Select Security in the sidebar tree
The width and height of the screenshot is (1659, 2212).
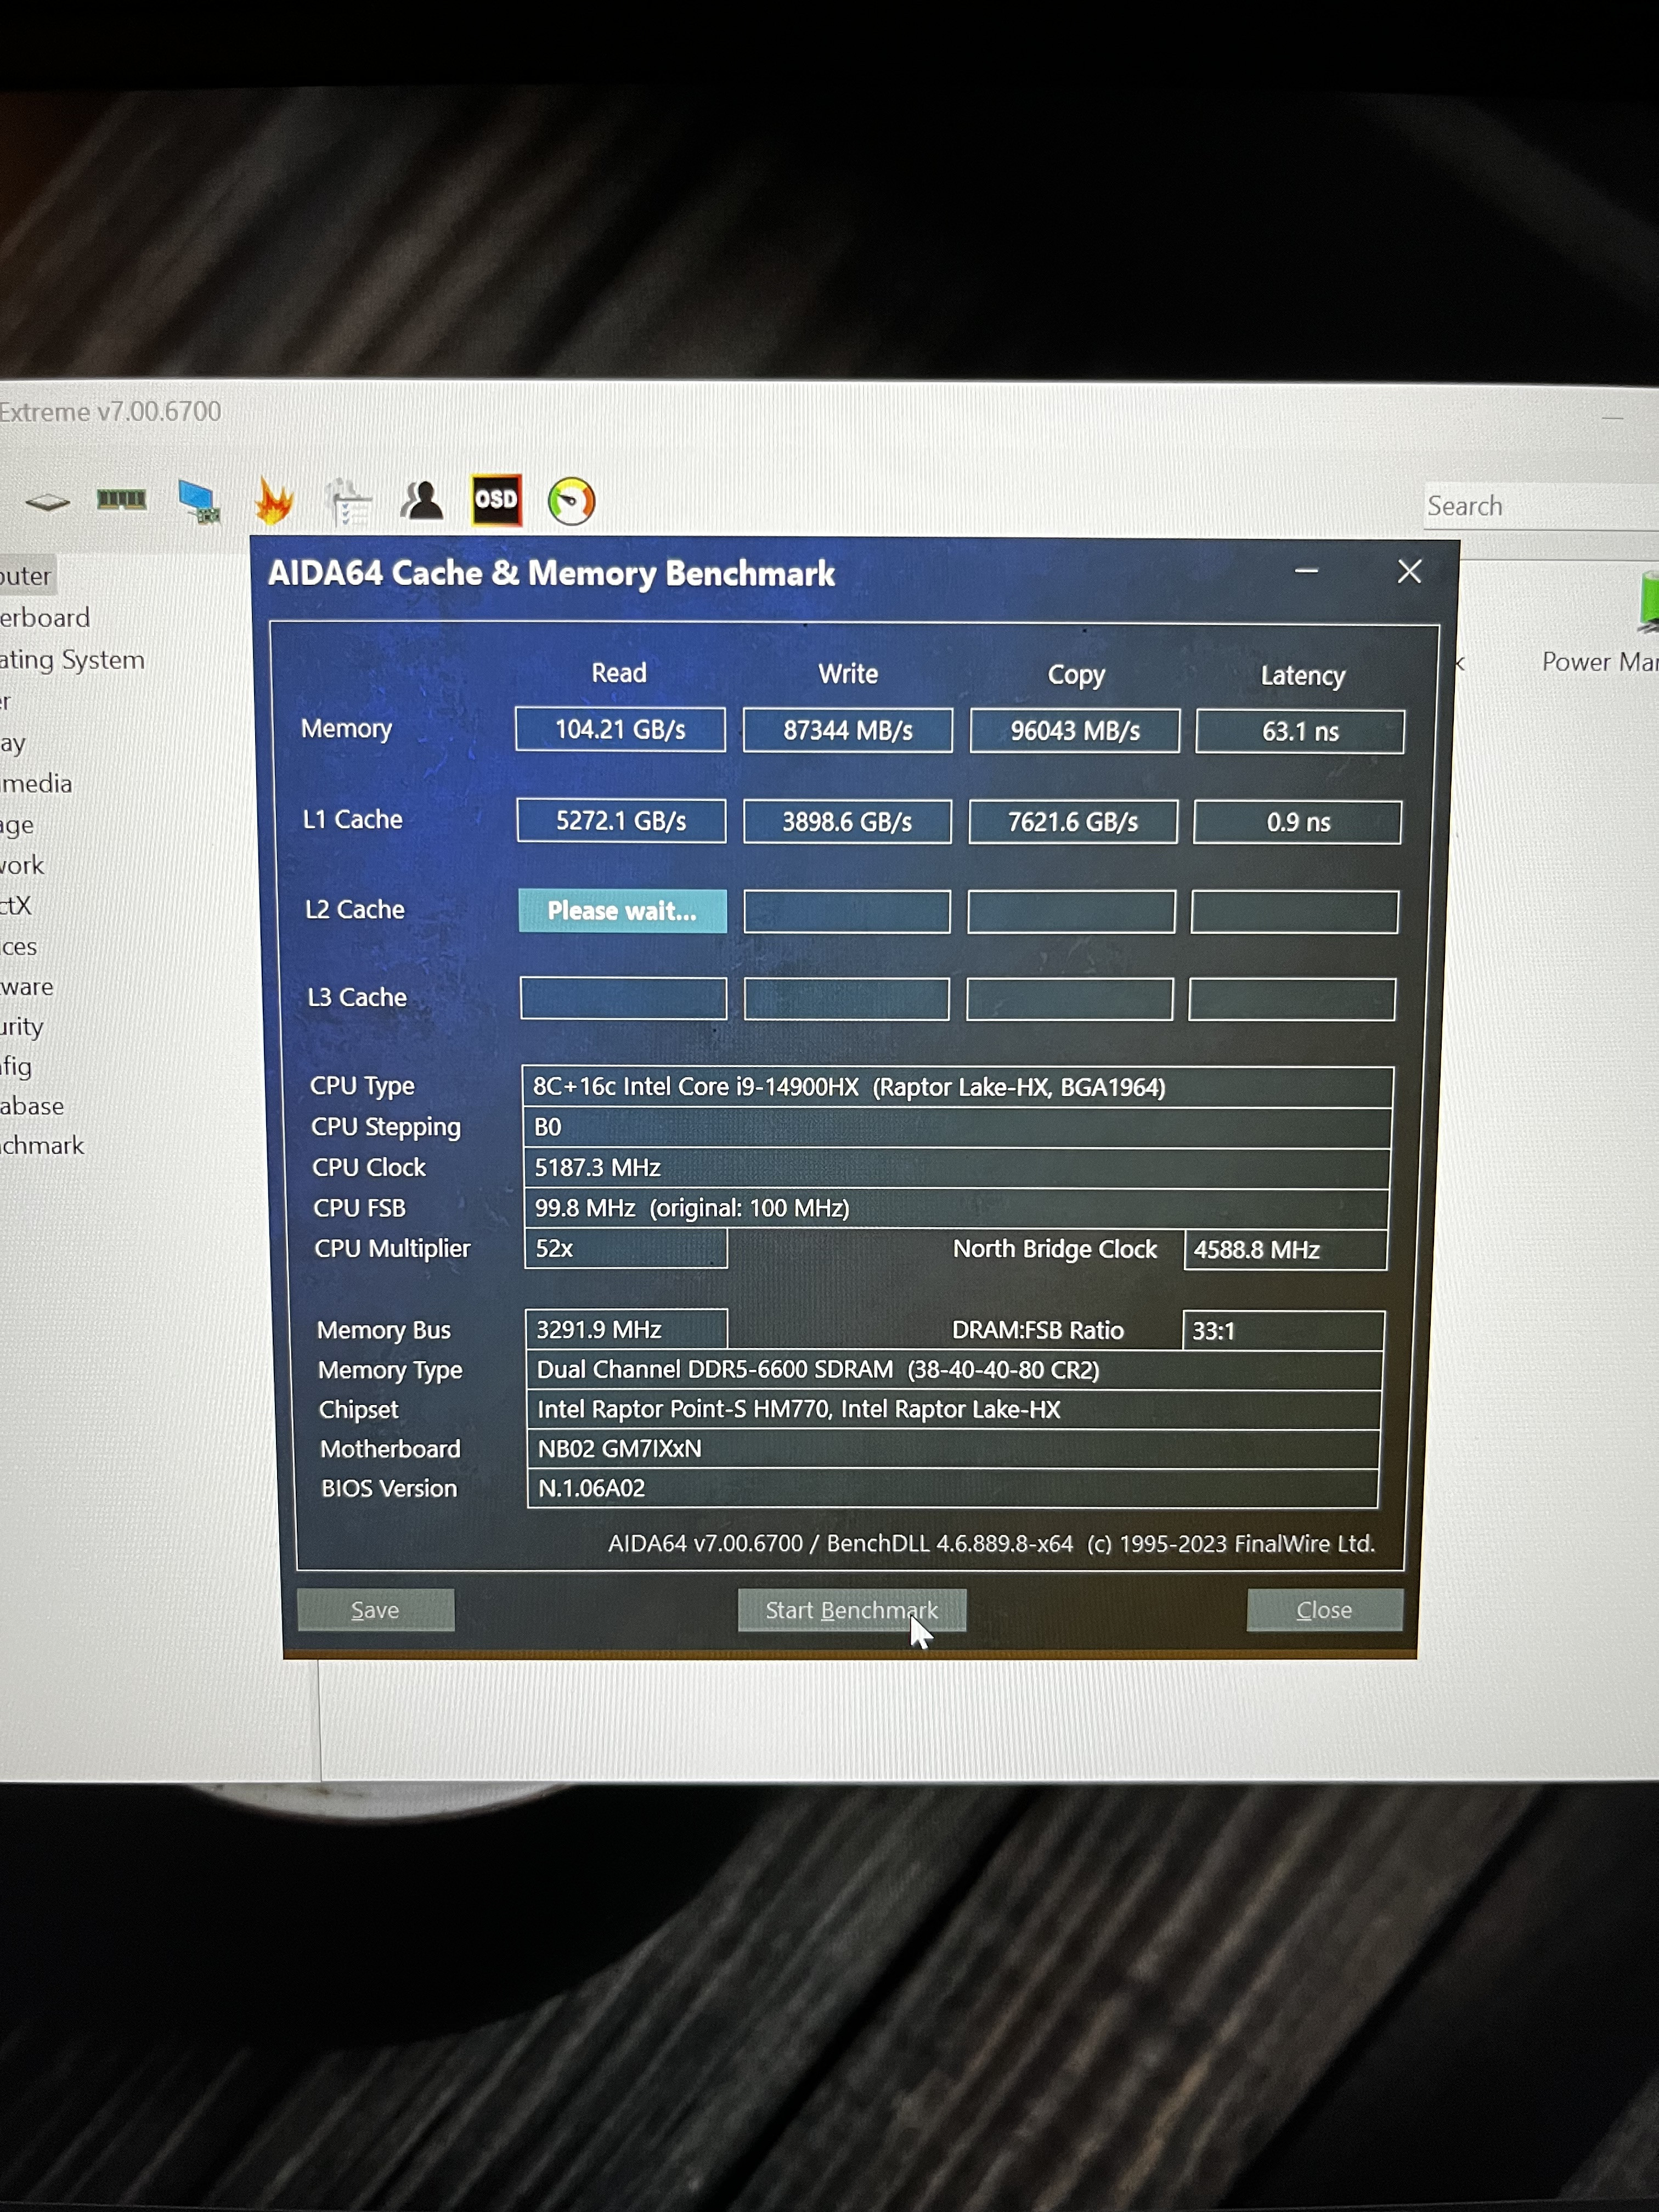point(22,1027)
